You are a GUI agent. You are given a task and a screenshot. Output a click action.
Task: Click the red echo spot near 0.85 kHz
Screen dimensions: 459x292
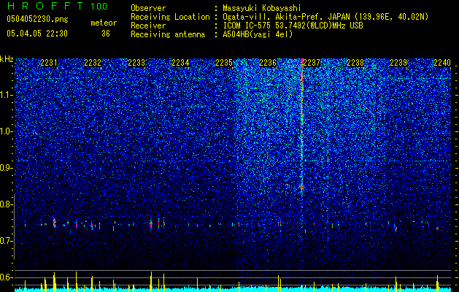tap(302, 187)
